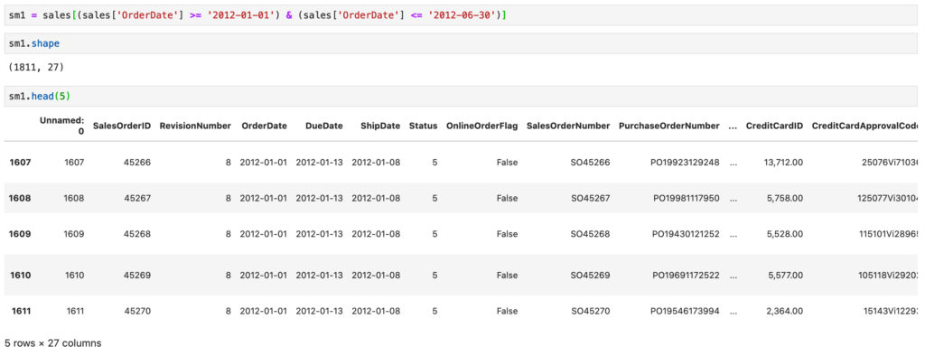Viewport: 925px width, 356px height.
Task: Click SalesOrderID value 45267
Action: (x=137, y=199)
